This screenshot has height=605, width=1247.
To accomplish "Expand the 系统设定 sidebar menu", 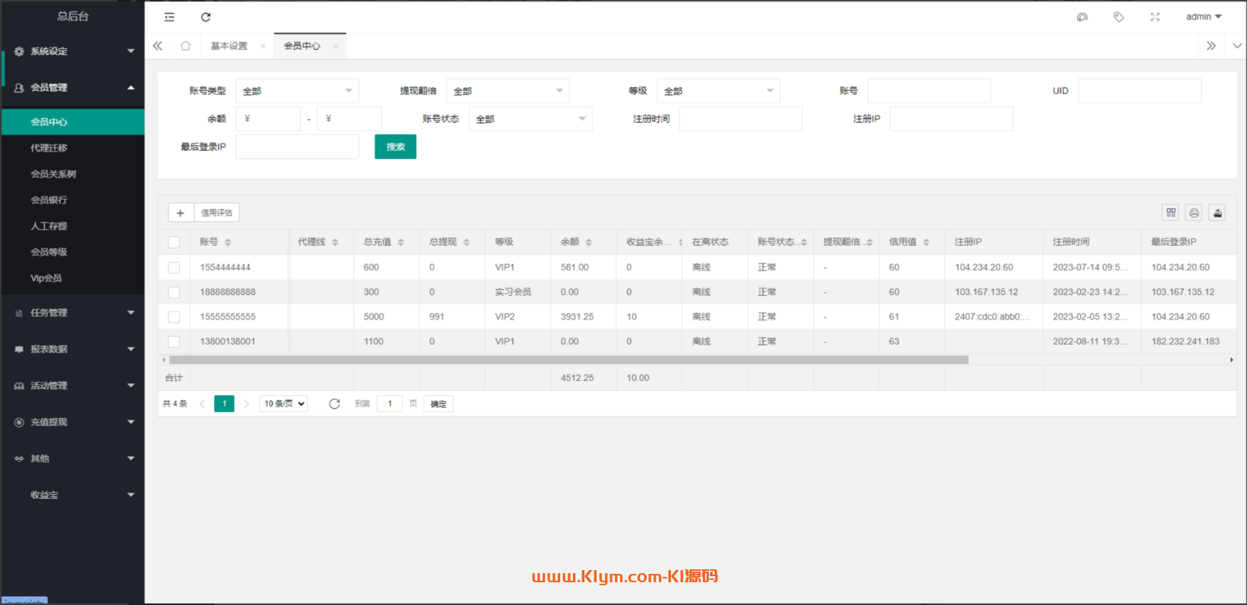I will point(72,52).
